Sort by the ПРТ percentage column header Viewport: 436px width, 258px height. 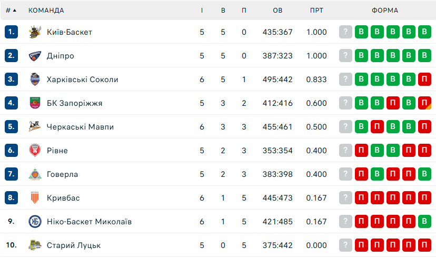(x=316, y=11)
